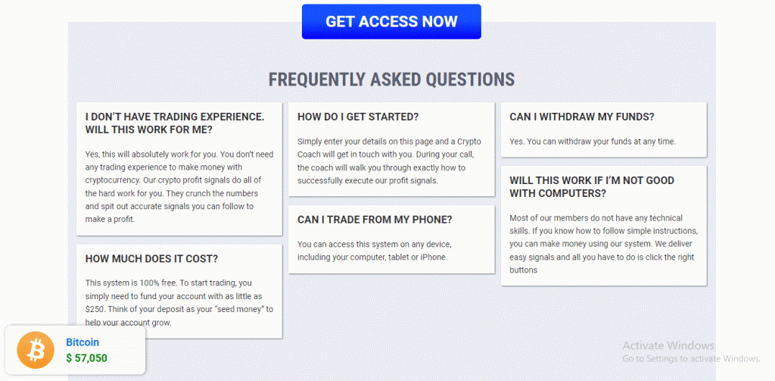This screenshot has height=381, width=775.
Task: Click the orange Bitcoin logo icon
Action: click(36, 350)
